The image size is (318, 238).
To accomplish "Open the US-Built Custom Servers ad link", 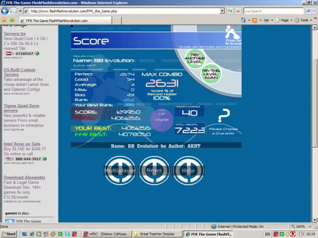I will coord(20,72).
